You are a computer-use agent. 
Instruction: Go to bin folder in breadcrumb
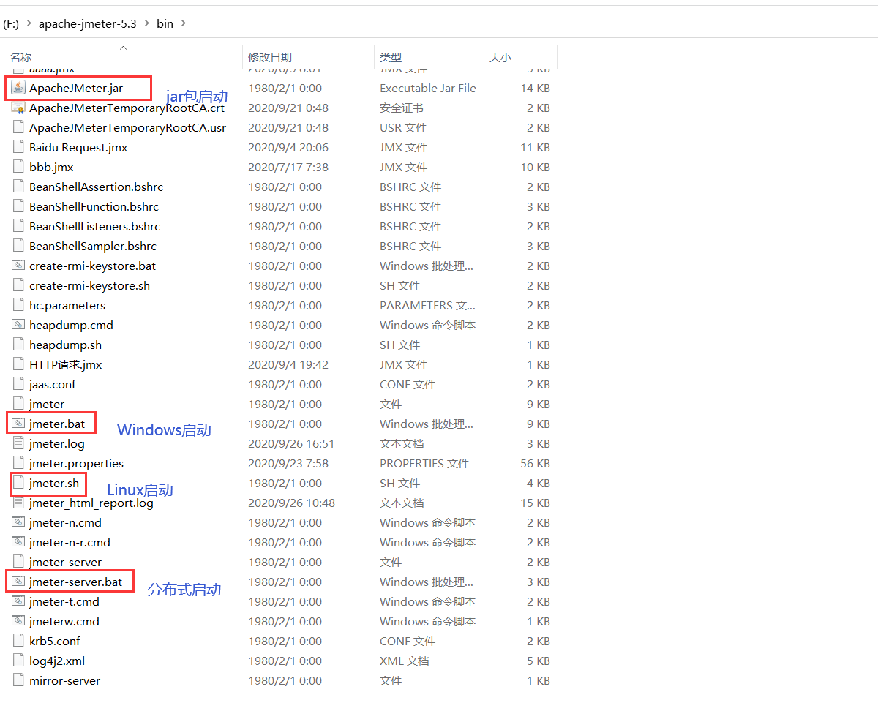click(165, 23)
